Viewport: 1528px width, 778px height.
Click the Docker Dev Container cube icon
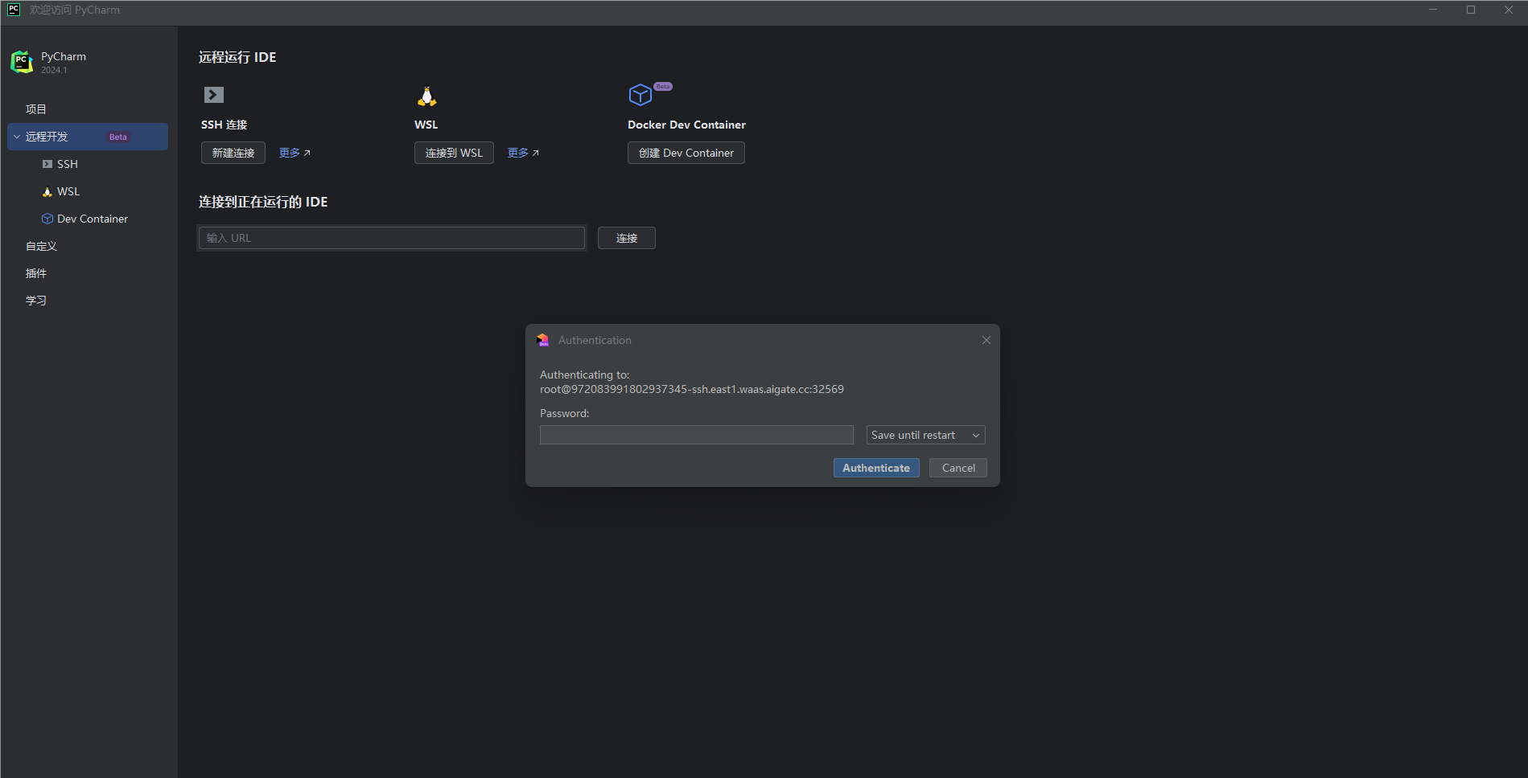pyautogui.click(x=640, y=95)
